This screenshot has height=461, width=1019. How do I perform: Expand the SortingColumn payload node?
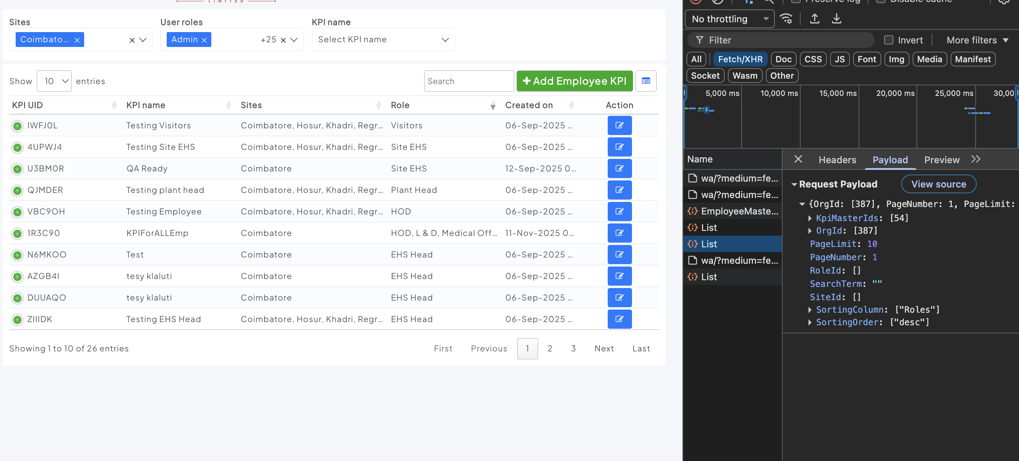(x=810, y=310)
